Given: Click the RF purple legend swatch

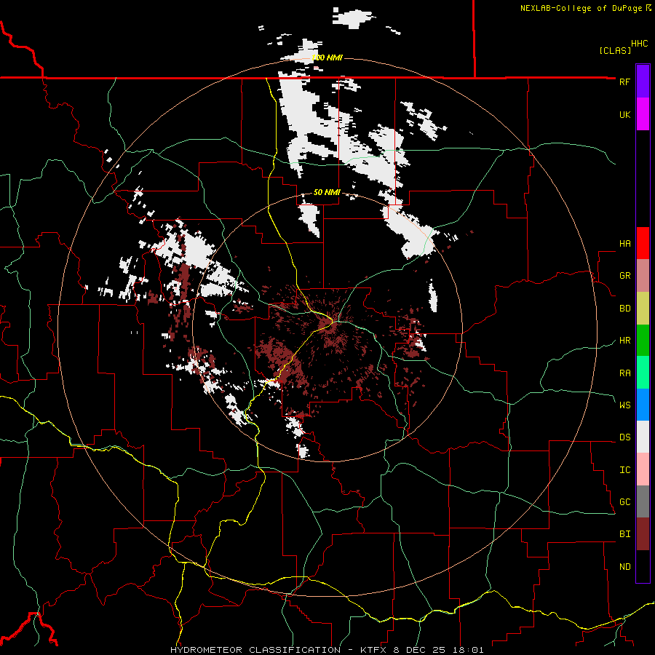Looking at the screenshot, I should coord(643,82).
